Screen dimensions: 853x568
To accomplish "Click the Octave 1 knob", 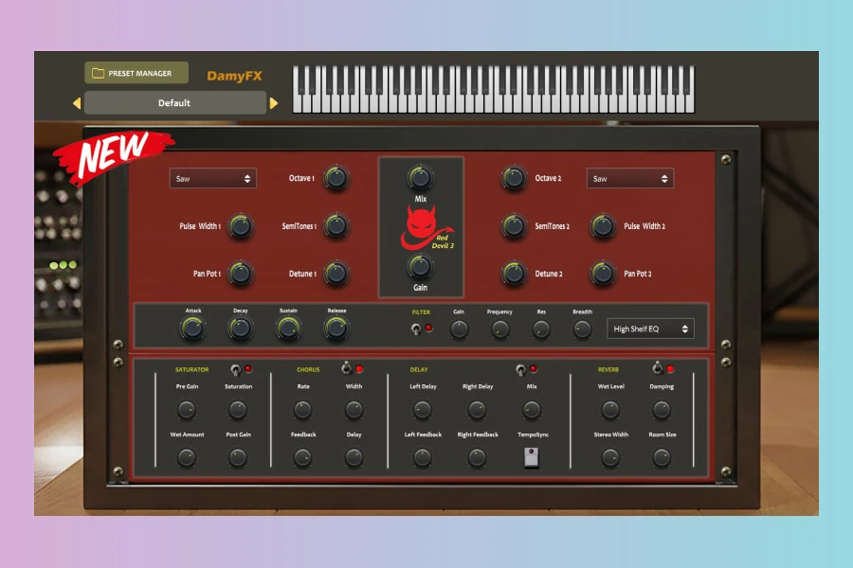I will tap(336, 178).
